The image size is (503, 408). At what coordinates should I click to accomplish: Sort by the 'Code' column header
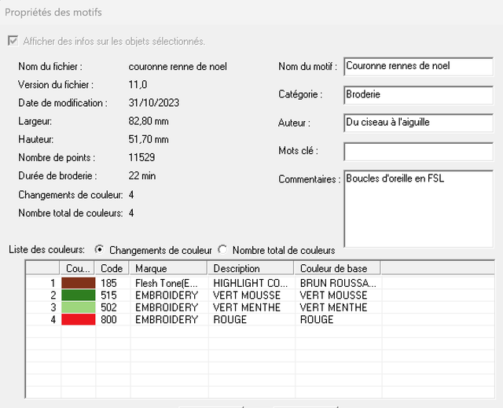[x=113, y=269]
